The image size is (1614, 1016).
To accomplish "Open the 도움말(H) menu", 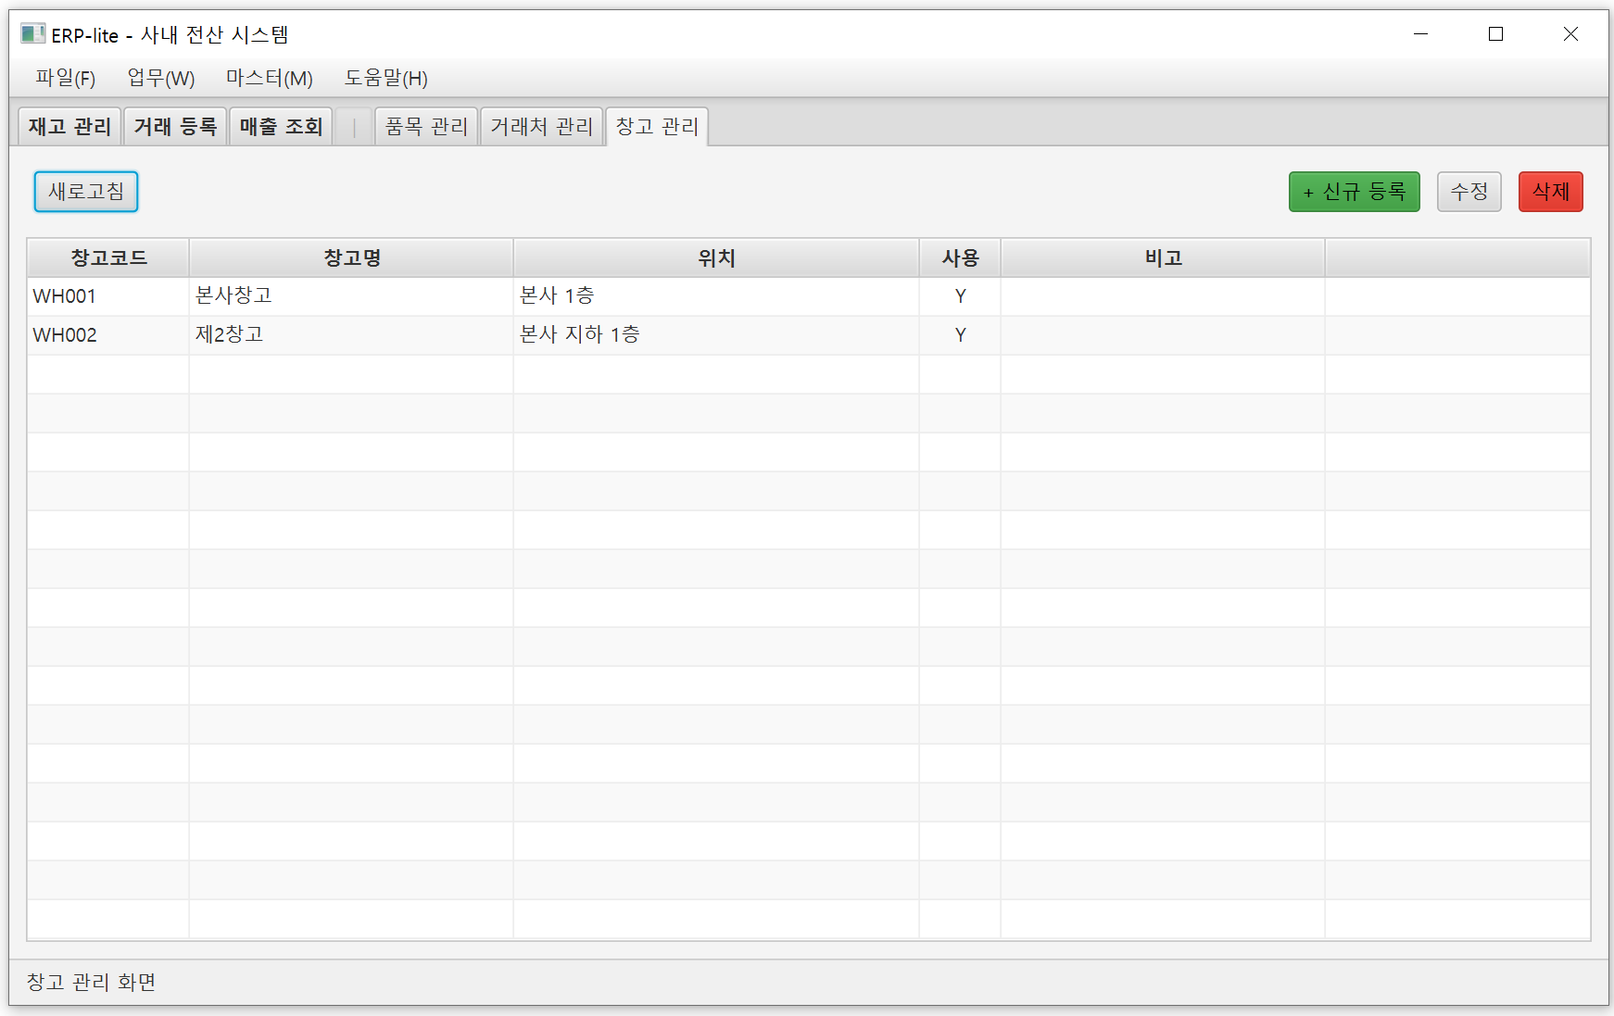I will [385, 78].
